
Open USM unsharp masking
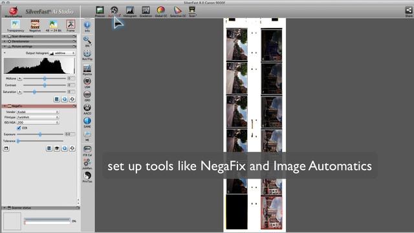(x=87, y=83)
